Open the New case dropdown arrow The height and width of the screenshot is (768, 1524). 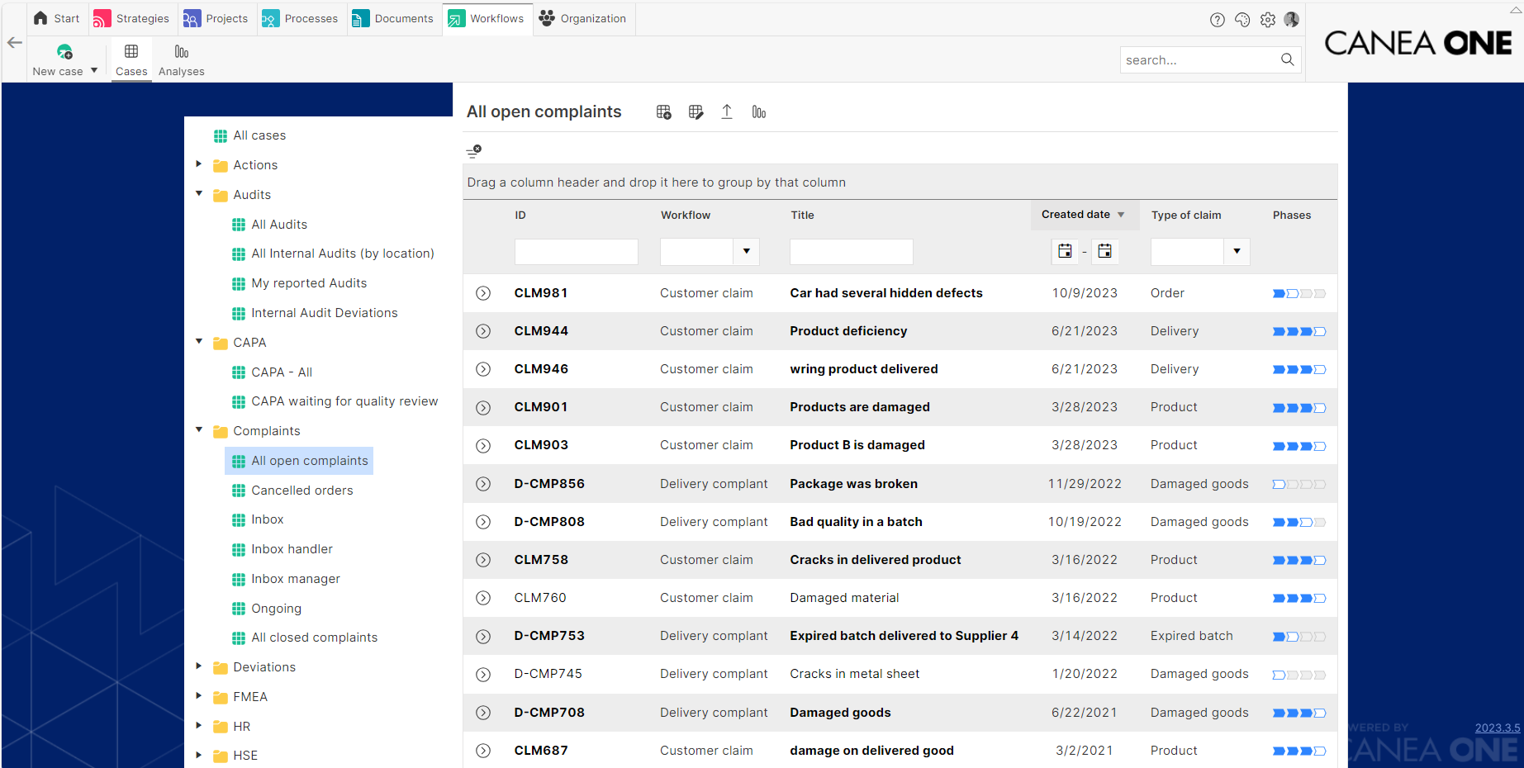[x=94, y=71]
